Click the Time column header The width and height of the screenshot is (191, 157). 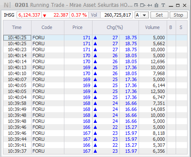tap(17, 27)
